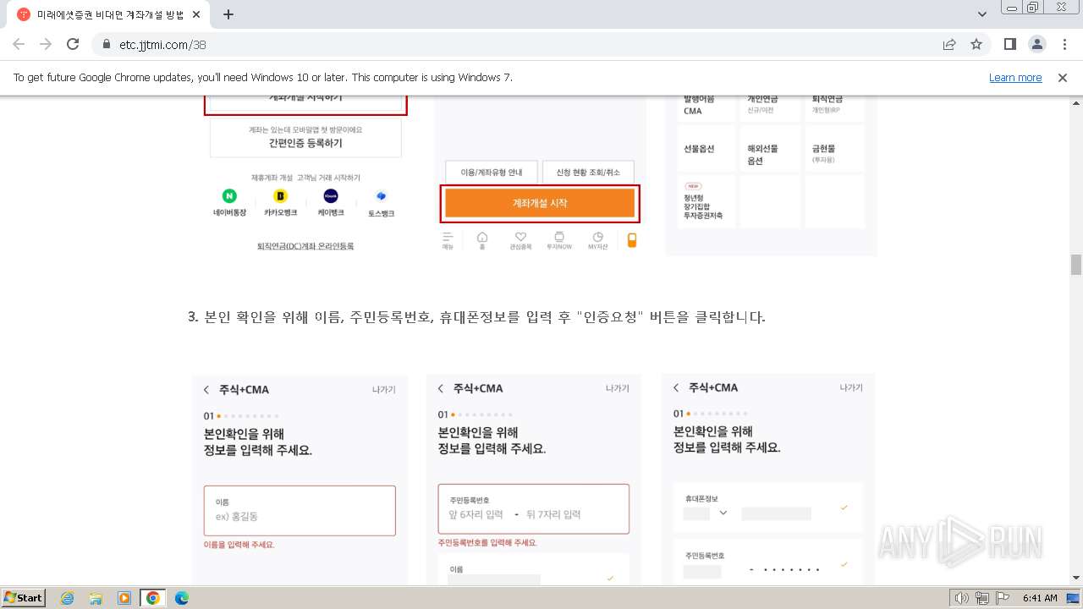
Task: Click 해외선물 옵션 cell in image
Action: [770, 149]
